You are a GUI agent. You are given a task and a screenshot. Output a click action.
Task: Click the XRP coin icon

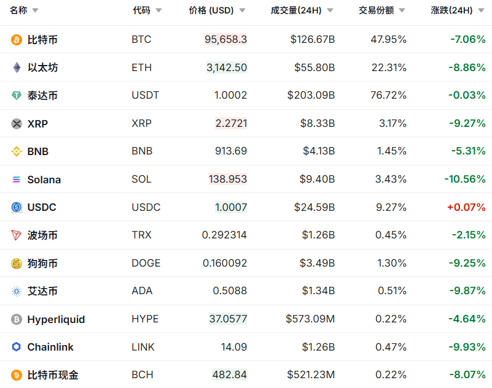point(17,124)
